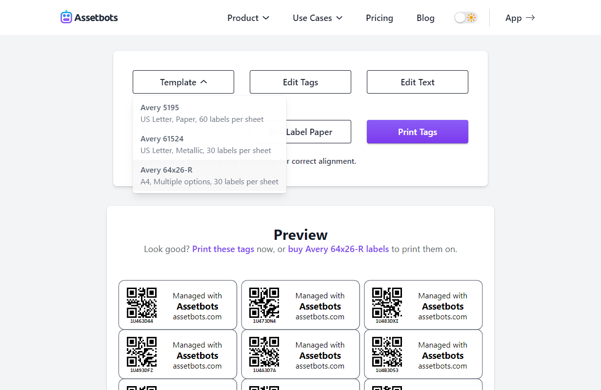Screen dimensions: 601x390
Task: Follow the buy Avery 64x26-R labels link
Action: [339, 249]
